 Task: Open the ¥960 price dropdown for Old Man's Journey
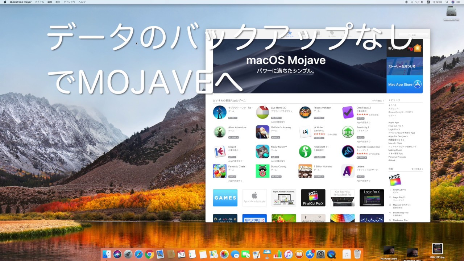tap(275, 137)
